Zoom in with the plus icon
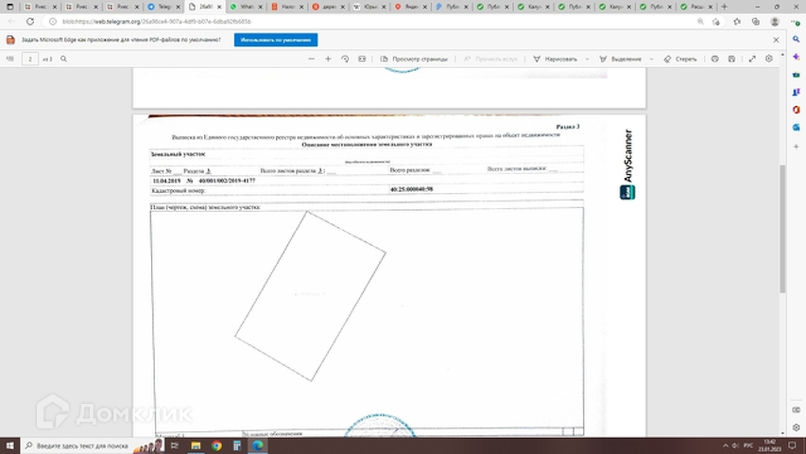This screenshot has width=806, height=454. 328,59
